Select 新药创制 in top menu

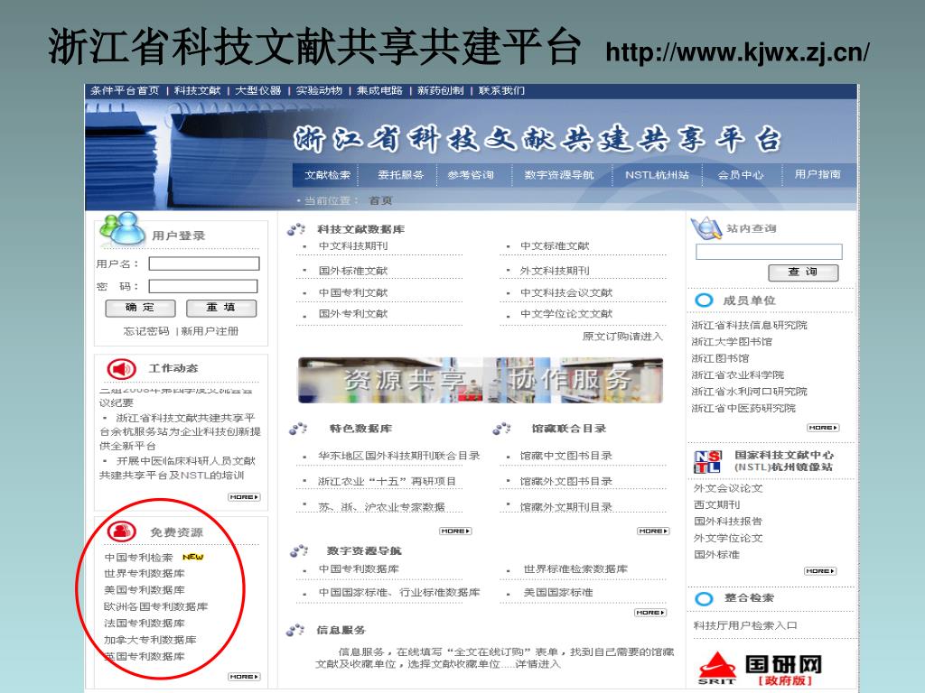[441, 91]
